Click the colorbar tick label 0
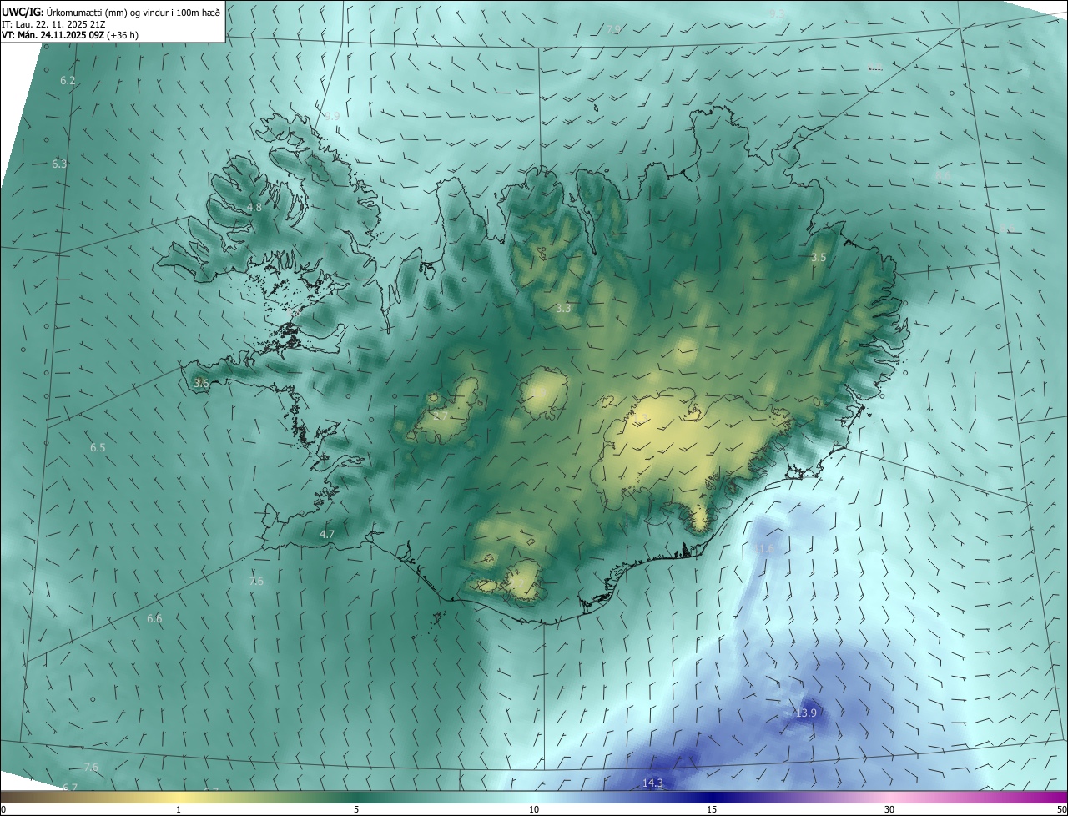 [3, 809]
